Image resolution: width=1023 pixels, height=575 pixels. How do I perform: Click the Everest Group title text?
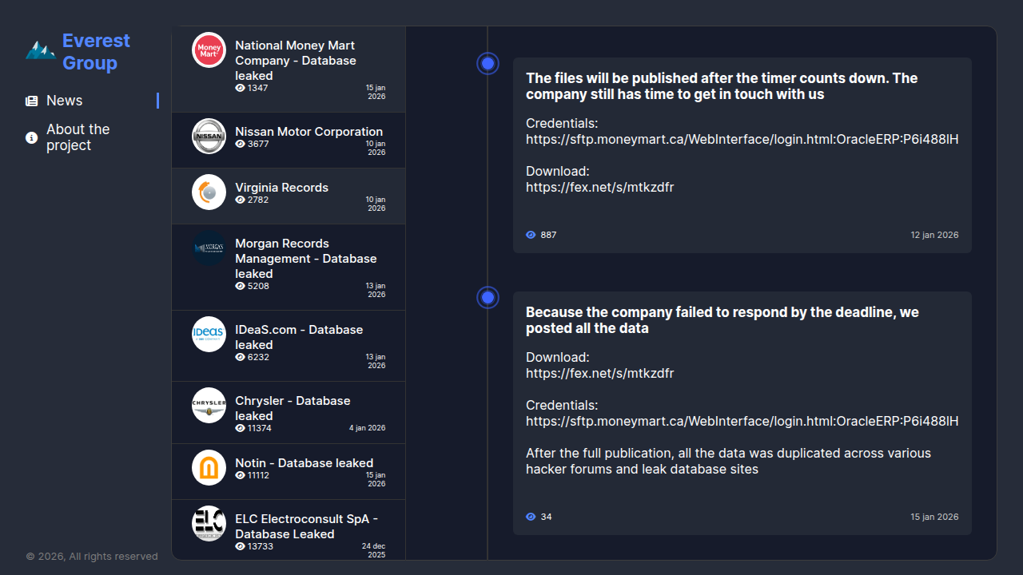(96, 52)
